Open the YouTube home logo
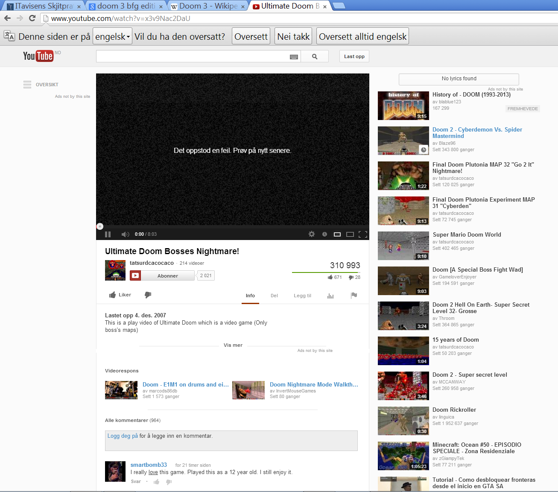This screenshot has height=492, width=558. pos(38,56)
